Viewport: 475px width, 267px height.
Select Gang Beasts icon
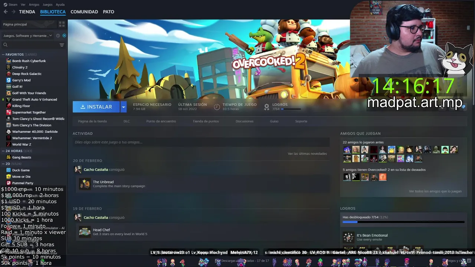tap(9, 157)
